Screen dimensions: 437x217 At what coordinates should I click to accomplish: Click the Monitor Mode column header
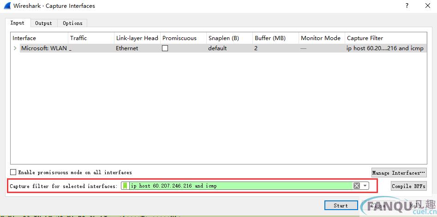(x=322, y=38)
